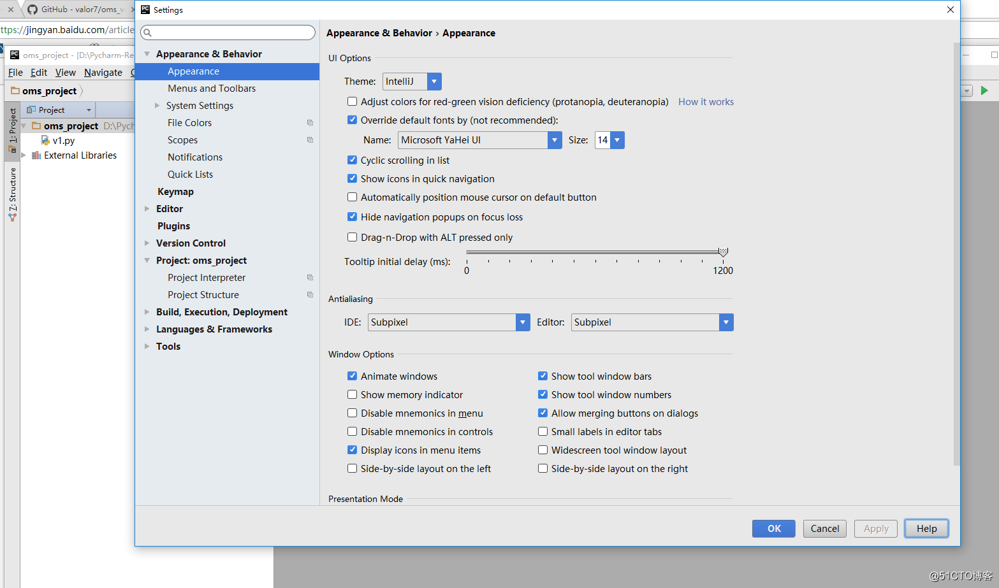This screenshot has width=999, height=588.
Task: Open the How it works link
Action: 706,102
